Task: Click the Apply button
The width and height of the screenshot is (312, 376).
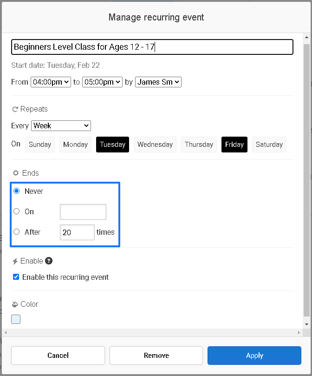Action: pyautogui.click(x=254, y=356)
